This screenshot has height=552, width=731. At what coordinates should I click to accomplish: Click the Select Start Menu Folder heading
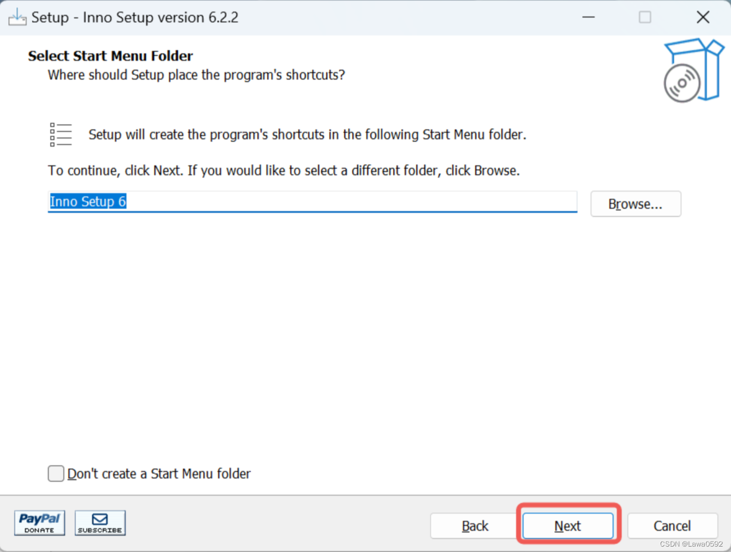point(110,55)
